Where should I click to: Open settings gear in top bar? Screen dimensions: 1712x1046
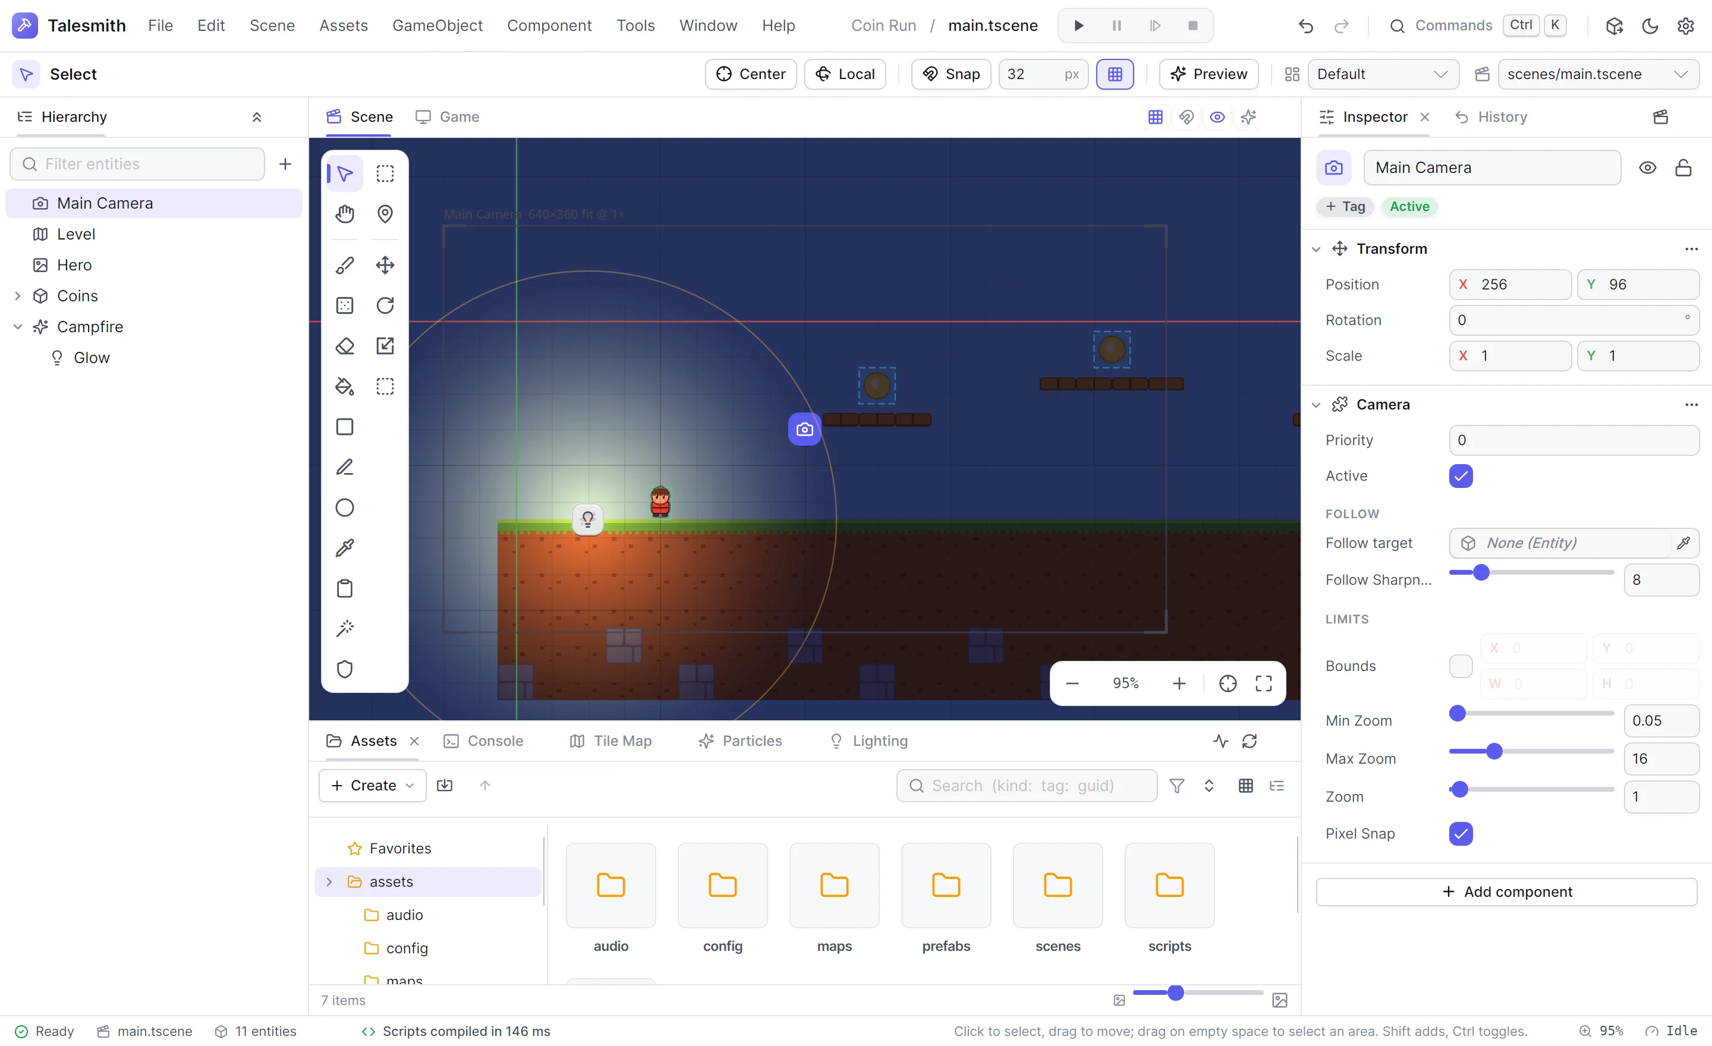[x=1686, y=26]
